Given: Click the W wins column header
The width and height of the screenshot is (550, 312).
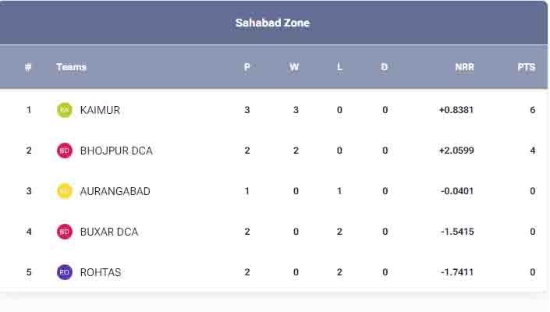Looking at the screenshot, I should coord(294,67).
